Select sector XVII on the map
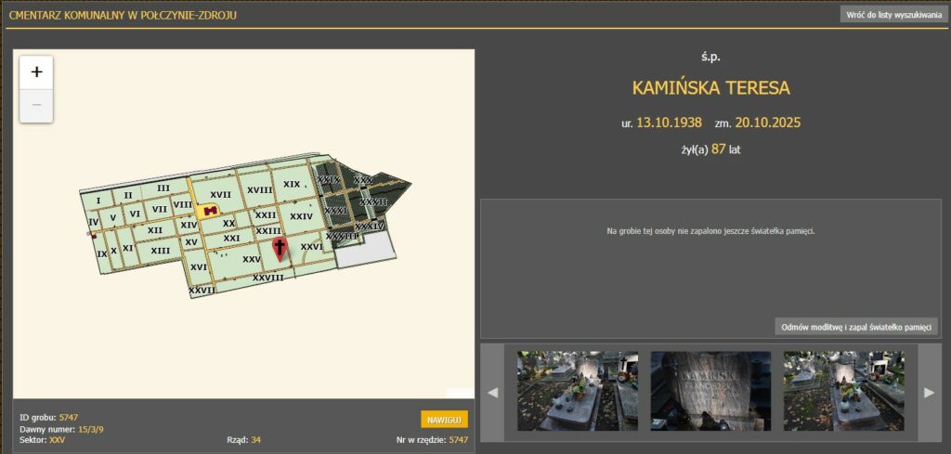The width and height of the screenshot is (951, 454). 221,194
